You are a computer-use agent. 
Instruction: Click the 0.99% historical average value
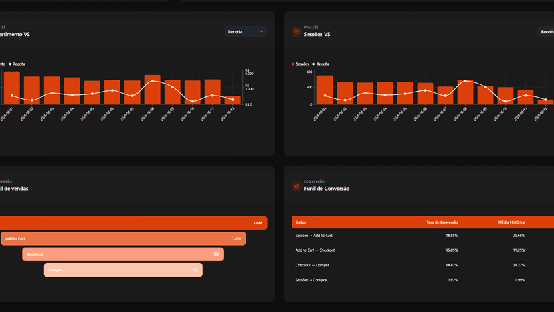click(520, 280)
